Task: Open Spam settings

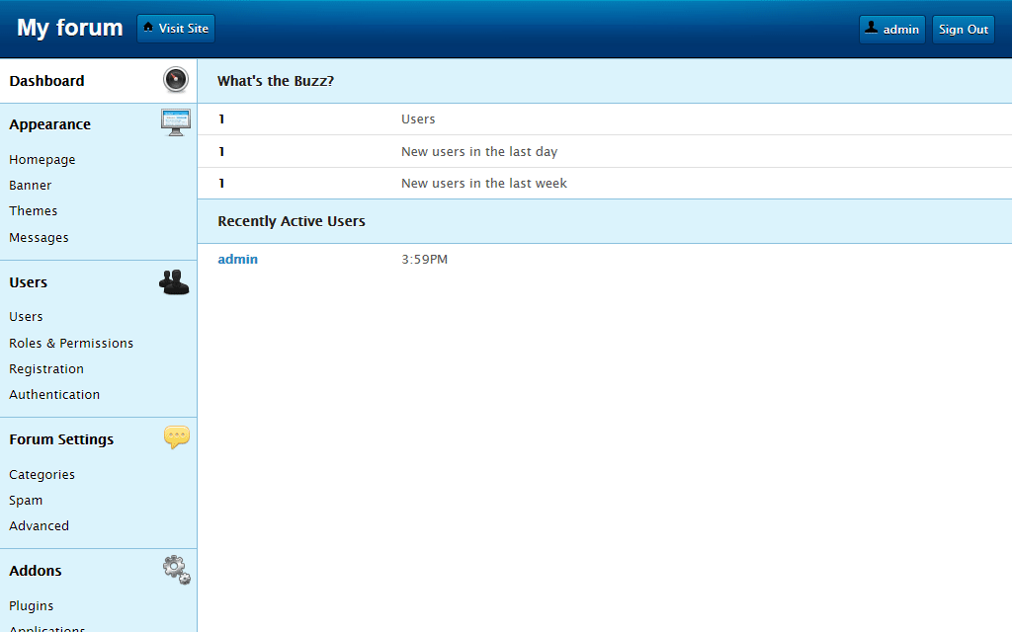Action: (x=26, y=501)
